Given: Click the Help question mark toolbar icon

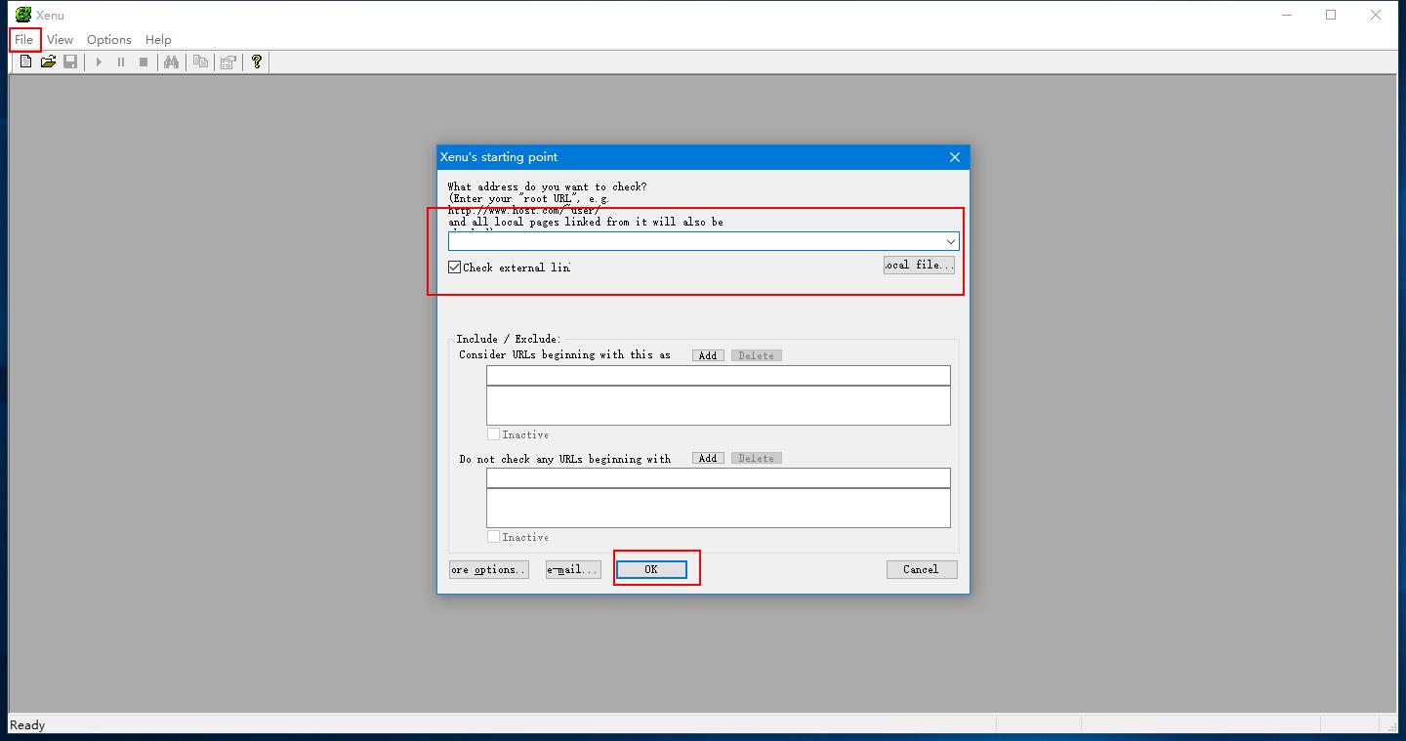Looking at the screenshot, I should 257,62.
